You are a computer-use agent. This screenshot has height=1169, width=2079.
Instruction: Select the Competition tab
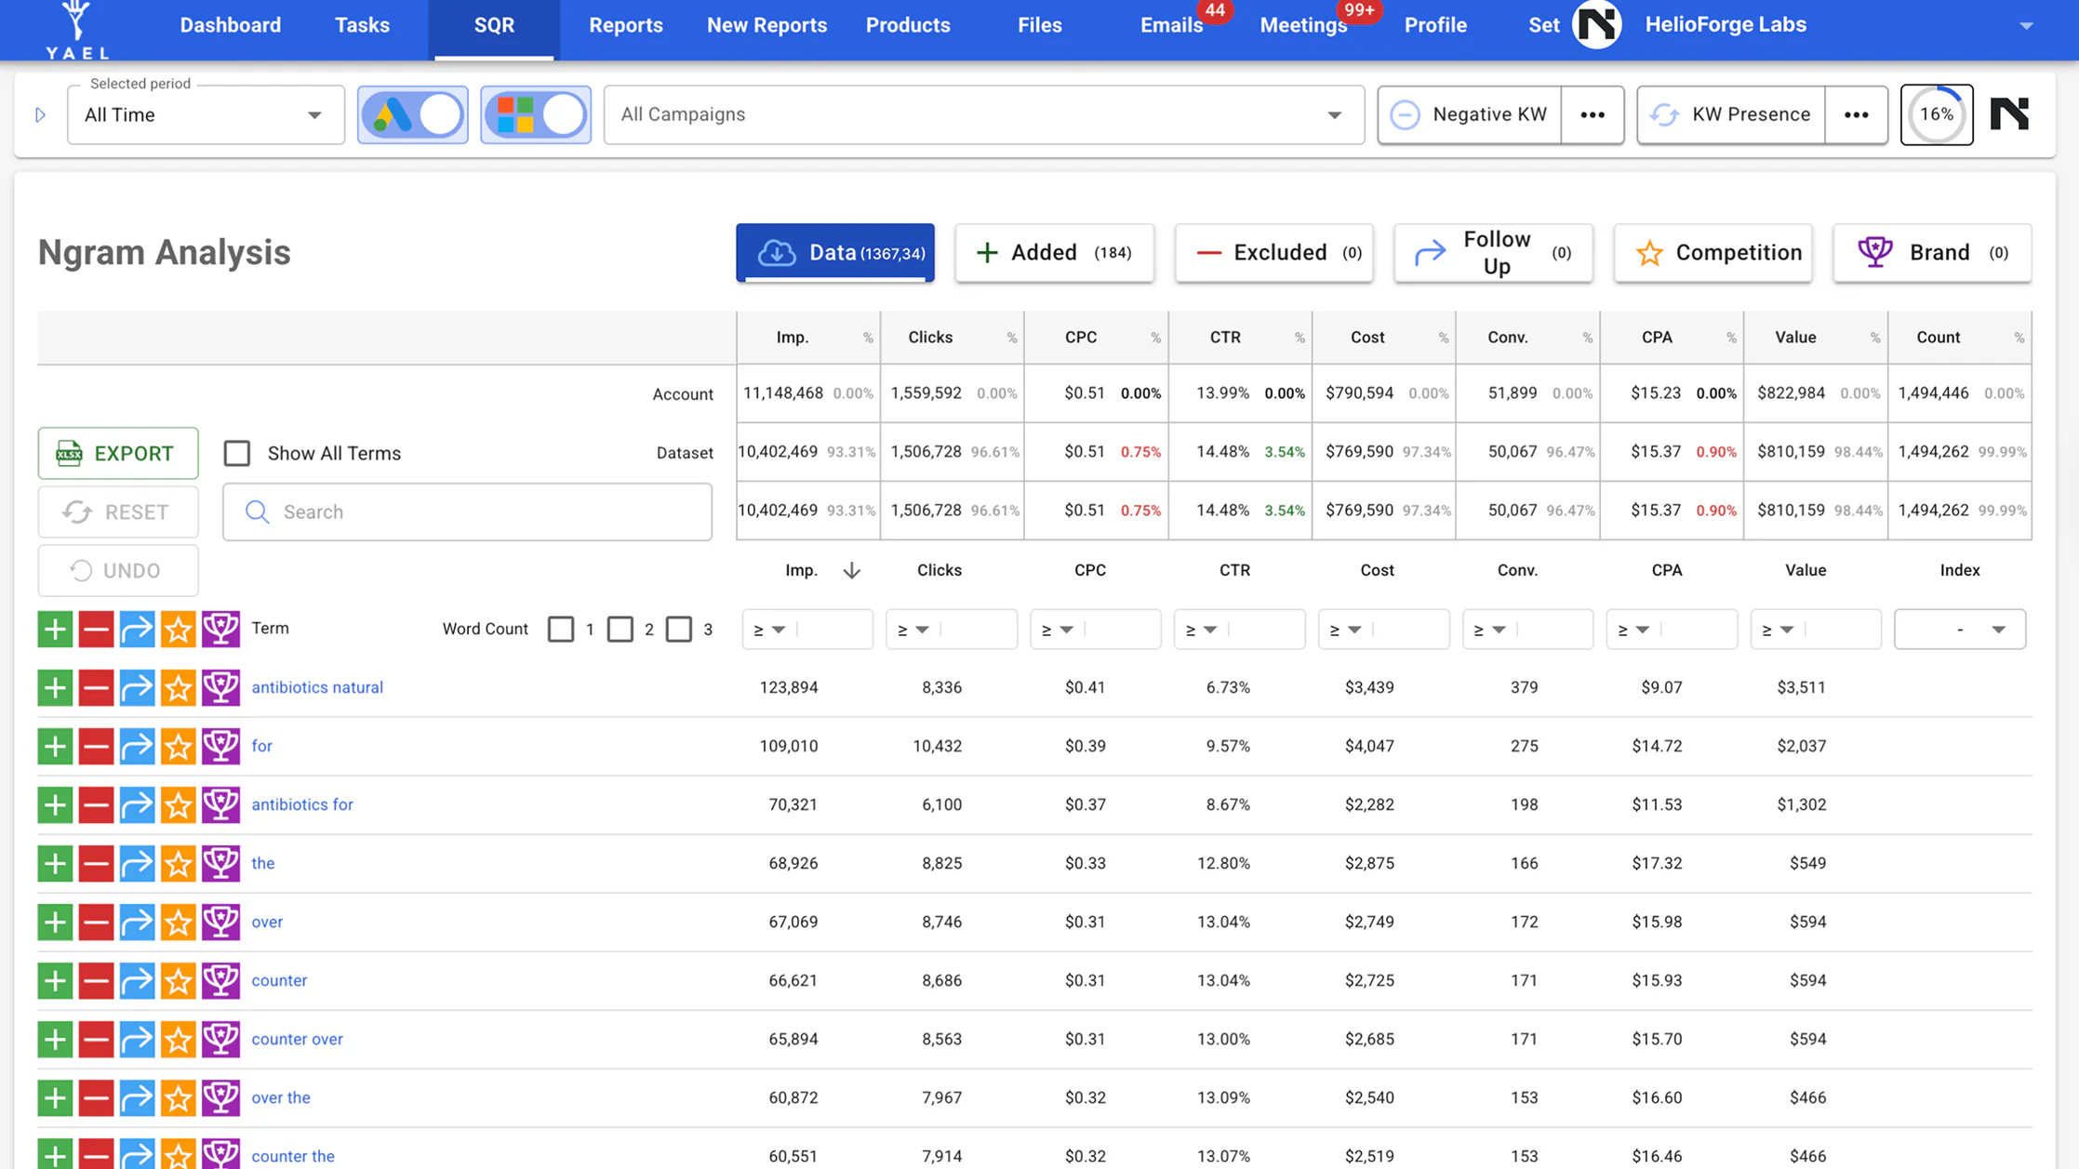pos(1713,252)
